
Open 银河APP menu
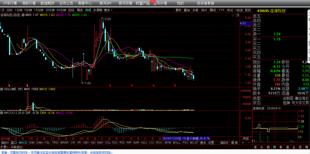click(x=105, y=3)
